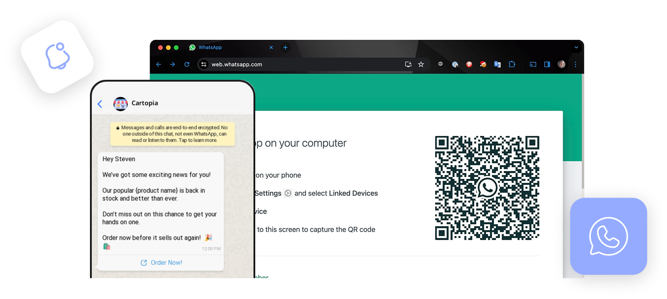Open the site information controls icon
This screenshot has width=667, height=299.
click(x=204, y=65)
